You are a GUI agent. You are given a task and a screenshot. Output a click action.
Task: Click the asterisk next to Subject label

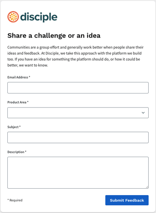(20, 126)
